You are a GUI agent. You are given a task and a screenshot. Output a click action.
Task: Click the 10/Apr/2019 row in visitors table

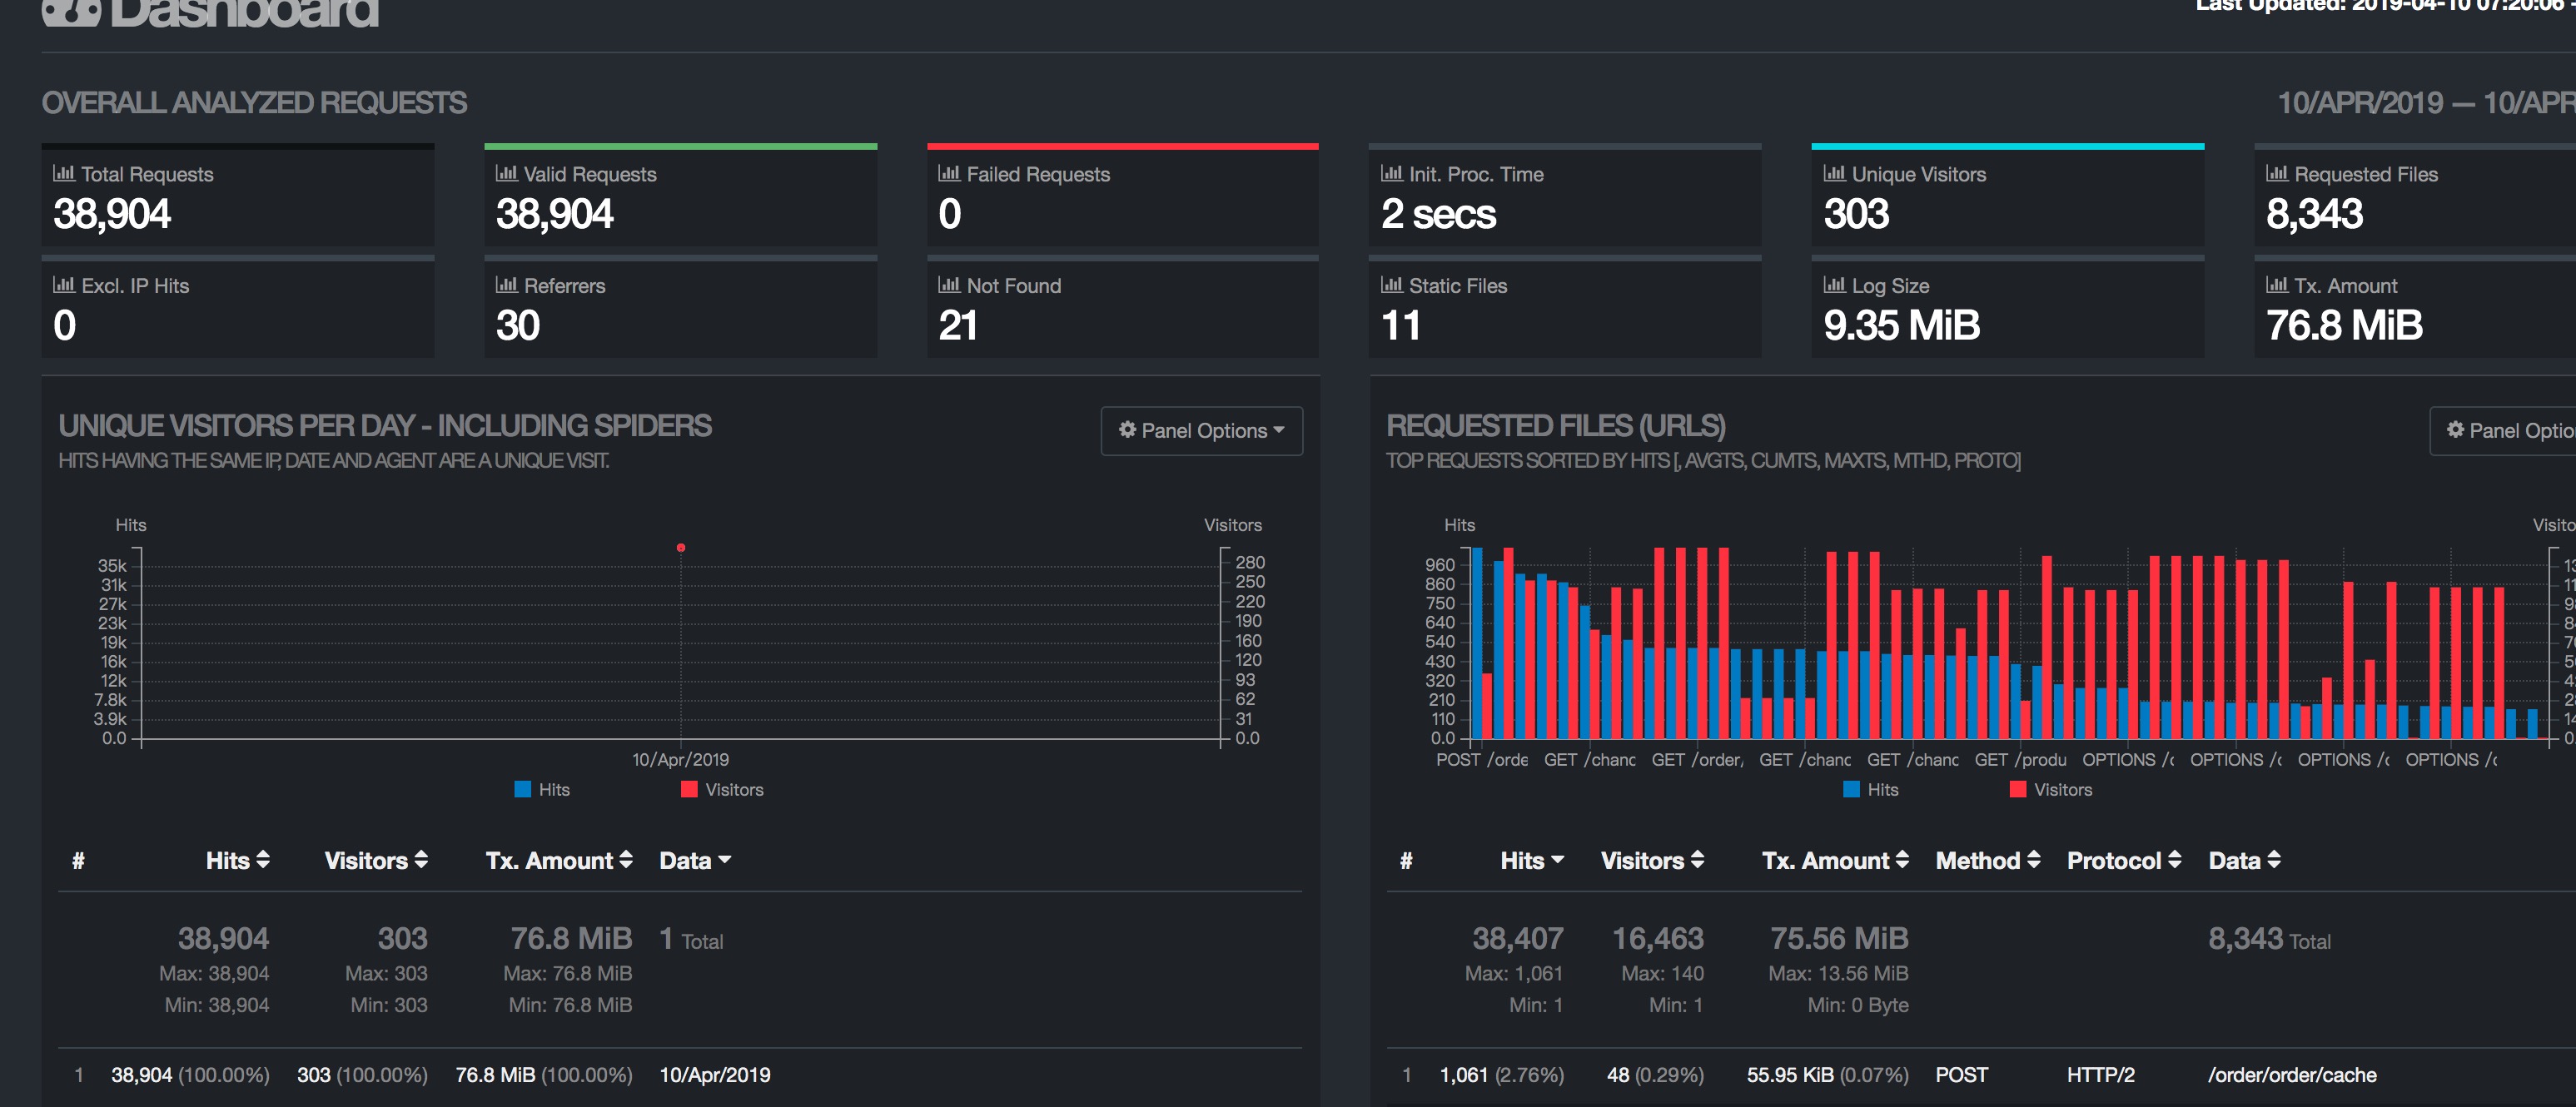coord(680,1075)
